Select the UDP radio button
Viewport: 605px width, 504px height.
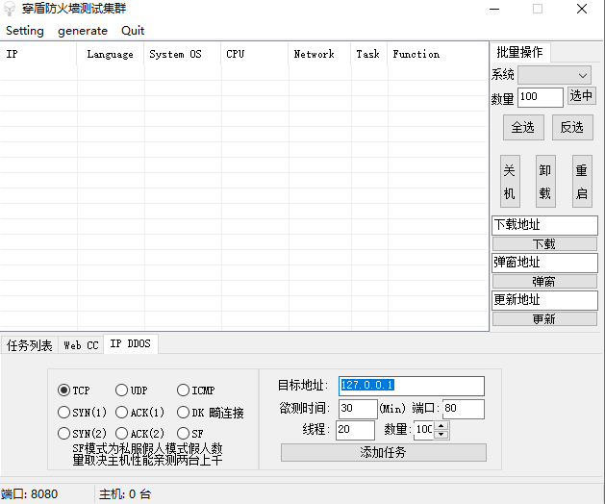point(122,391)
